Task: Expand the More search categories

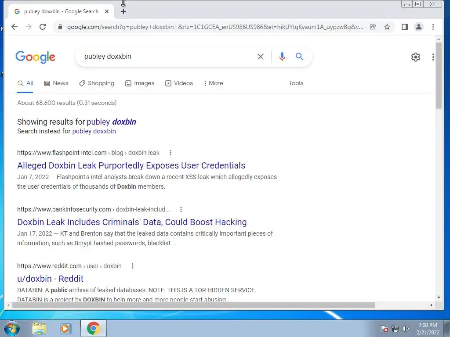Action: click(x=213, y=83)
